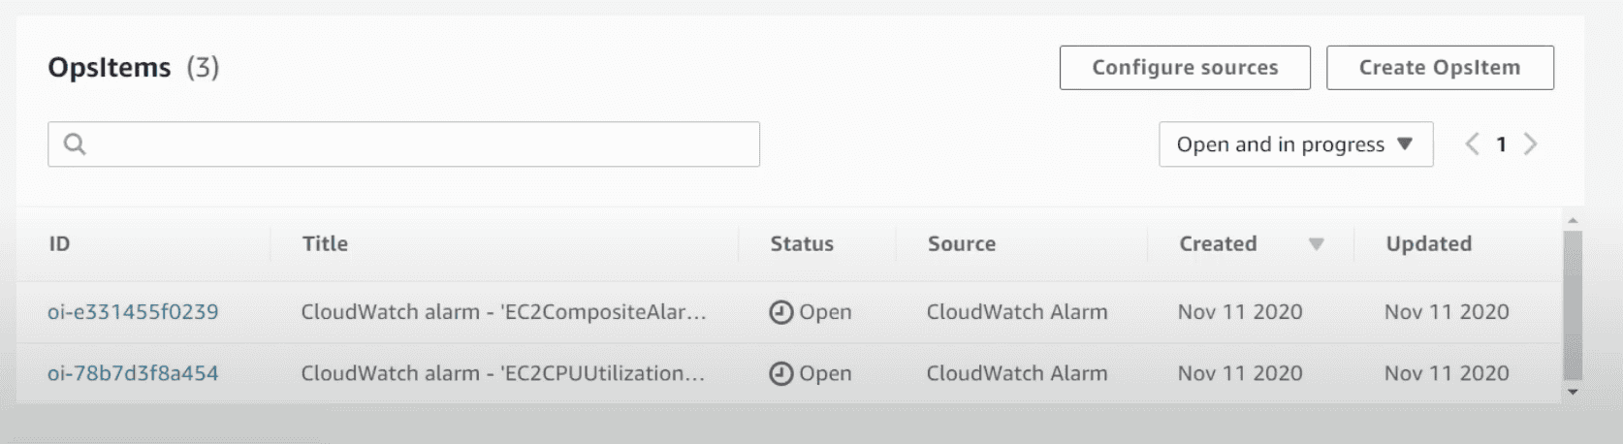Click the Source column header

tap(962, 244)
